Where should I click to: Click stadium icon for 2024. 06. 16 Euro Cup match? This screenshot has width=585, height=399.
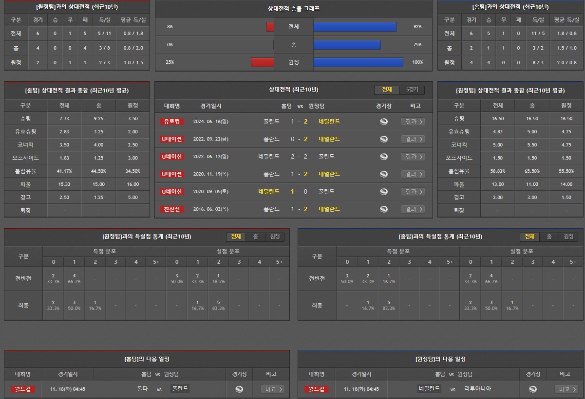click(384, 122)
